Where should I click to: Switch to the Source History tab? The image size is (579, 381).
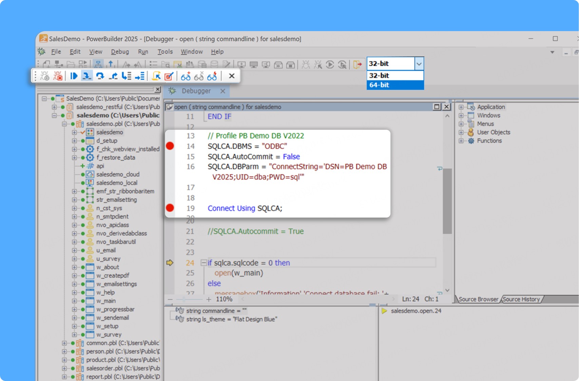coord(521,299)
